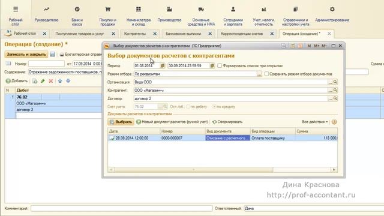Click the document number 0000-000007 cell
Screen dimensions: 384x216
(182, 138)
